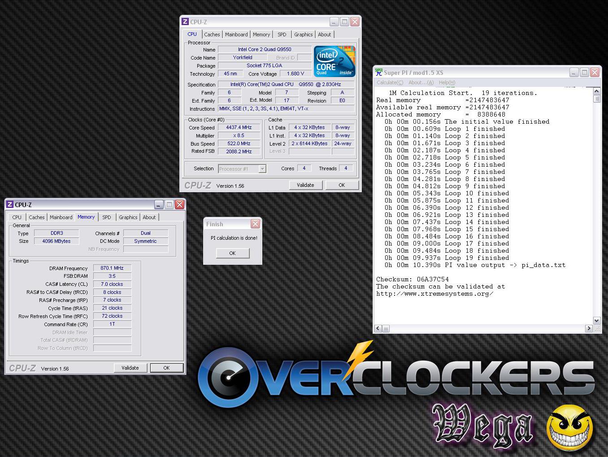This screenshot has height=457, width=608.
Task: Open Mainboard tab in the lower CPU-Z memory window
Action: (x=61, y=217)
